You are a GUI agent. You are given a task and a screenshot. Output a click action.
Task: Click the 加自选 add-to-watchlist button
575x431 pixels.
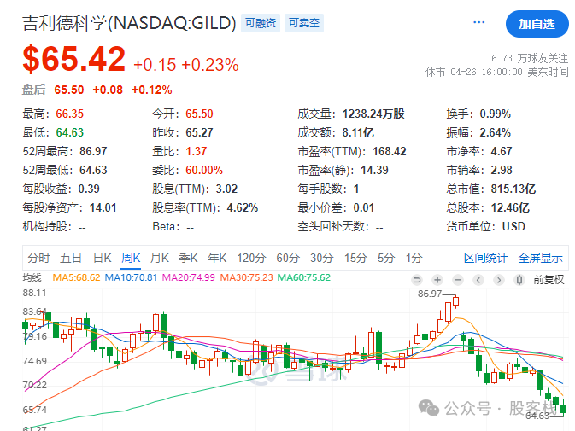point(537,24)
